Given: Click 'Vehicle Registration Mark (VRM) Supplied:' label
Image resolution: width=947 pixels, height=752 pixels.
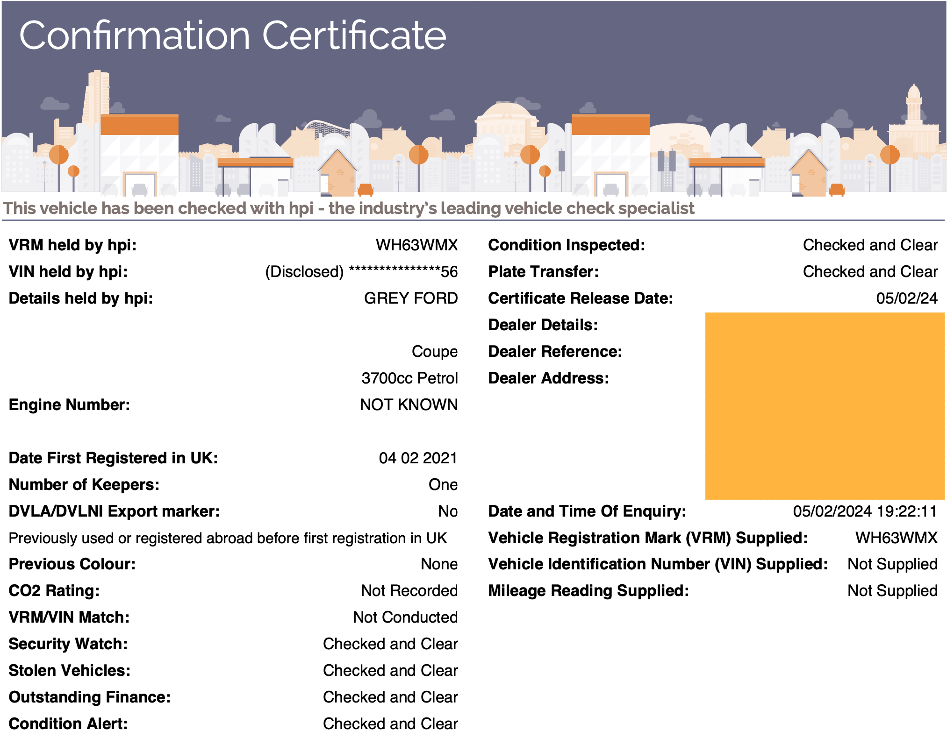Looking at the screenshot, I should coord(648,538).
